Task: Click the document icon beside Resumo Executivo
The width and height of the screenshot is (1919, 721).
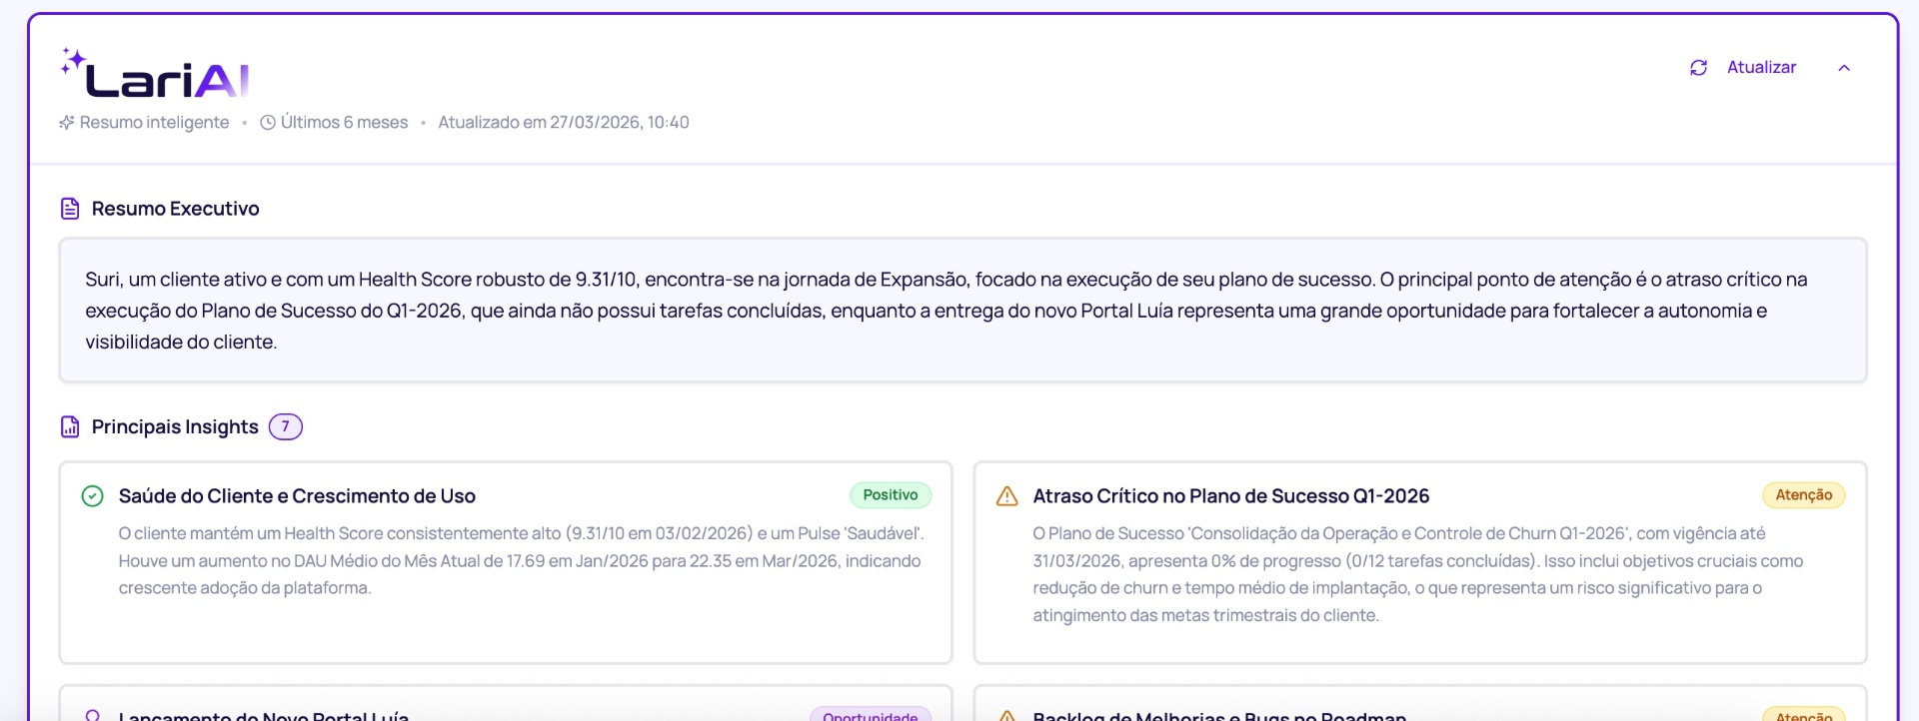Action: coord(70,209)
